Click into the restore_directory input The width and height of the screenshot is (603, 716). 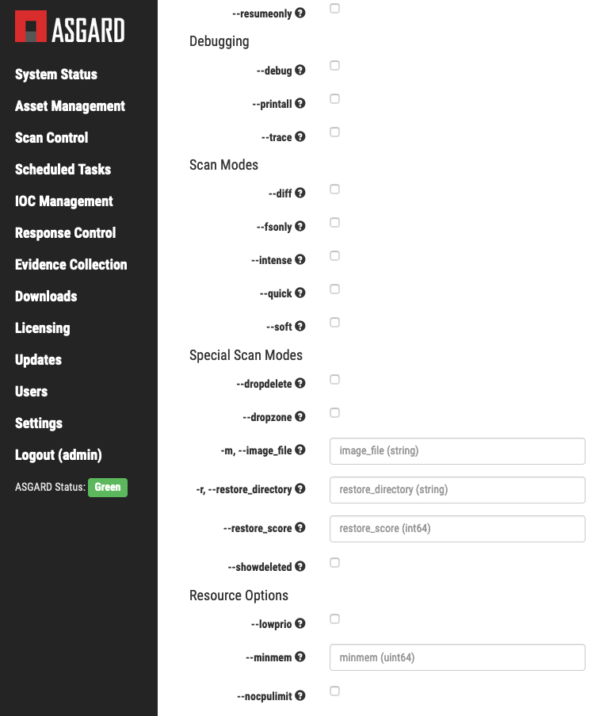point(457,490)
